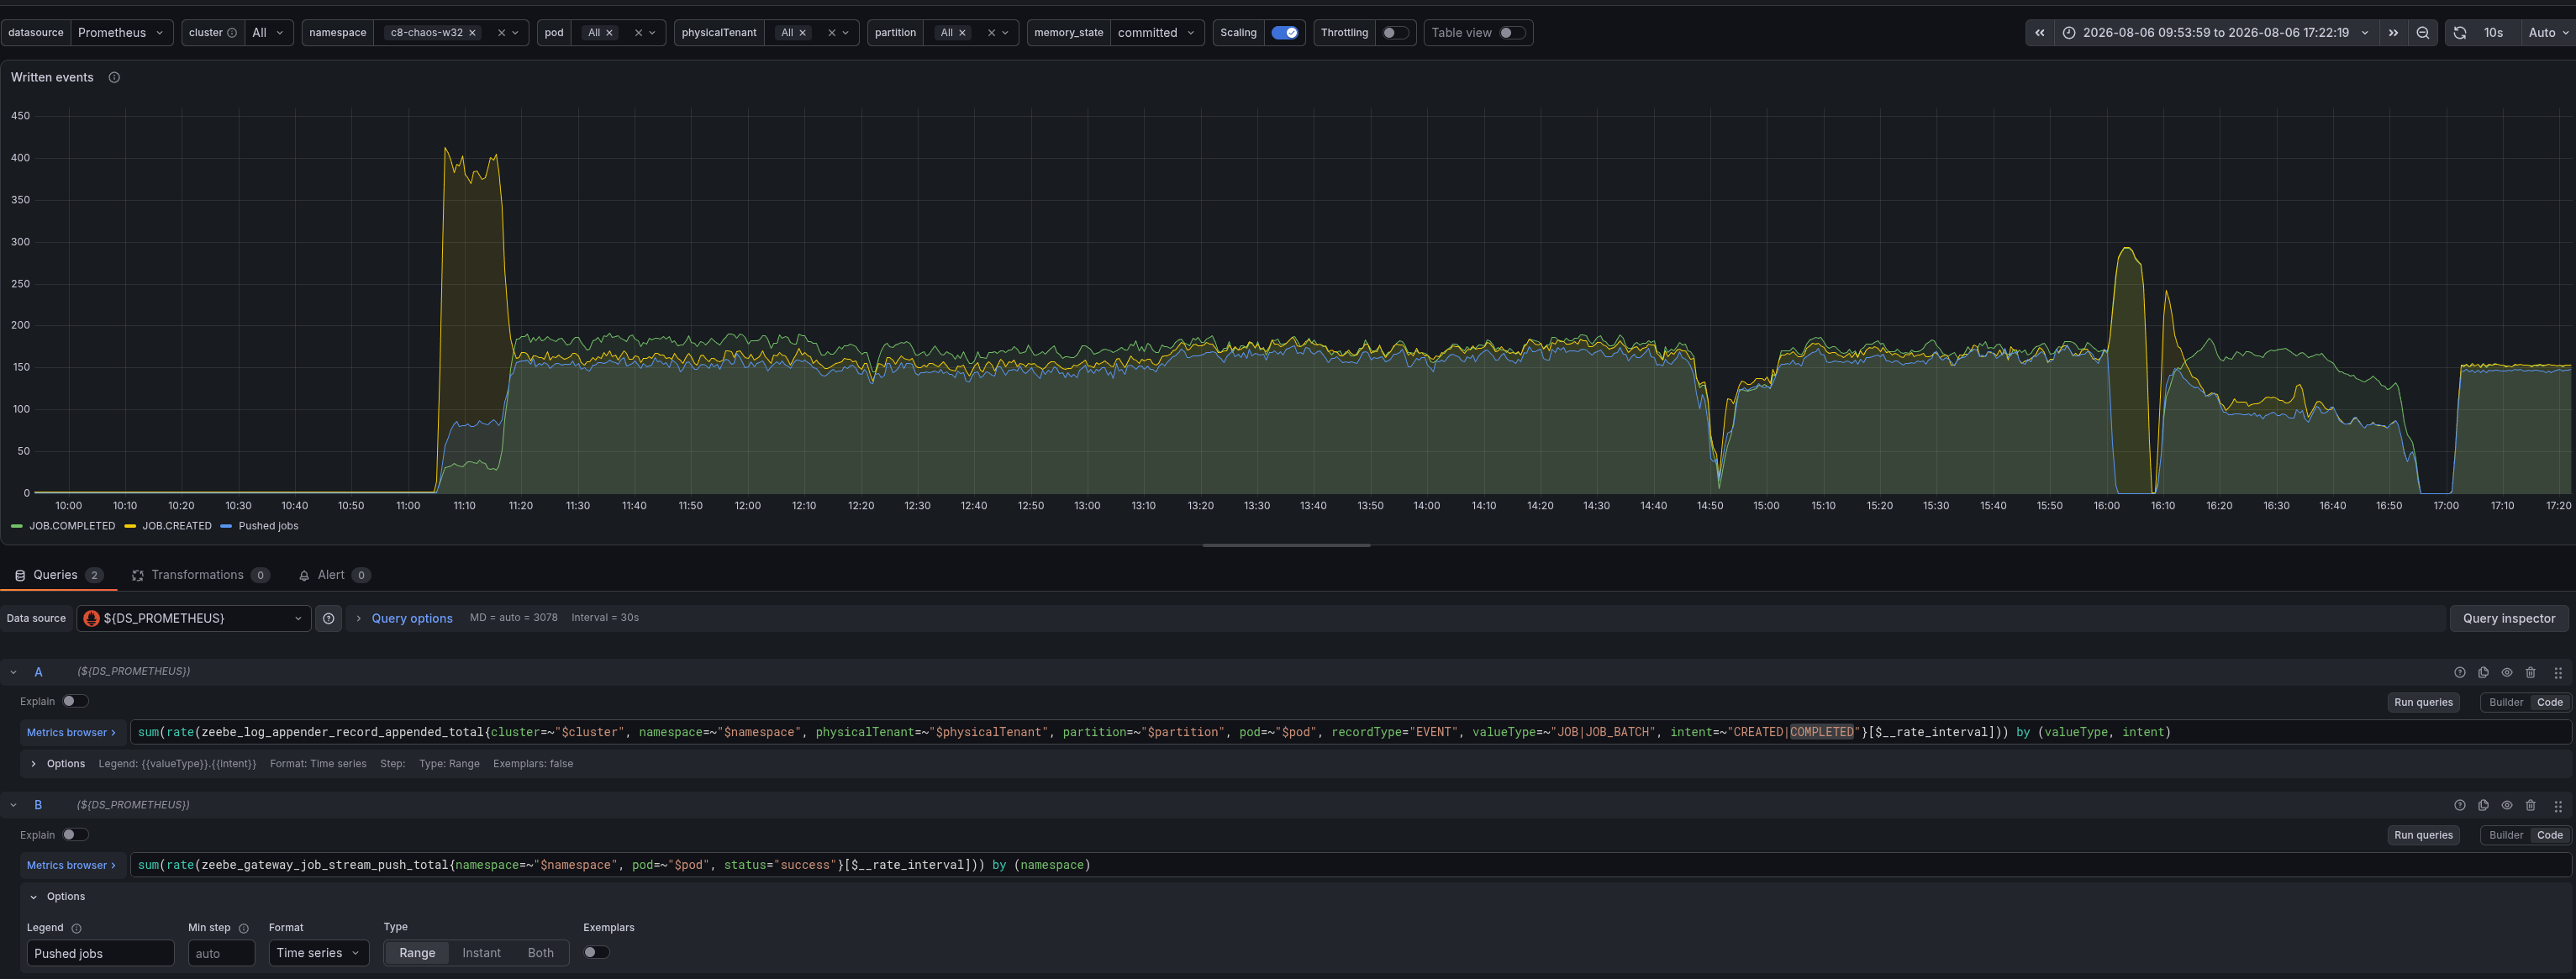Clear the pod filter selections
2576x979 pixels.
pyautogui.click(x=638, y=33)
